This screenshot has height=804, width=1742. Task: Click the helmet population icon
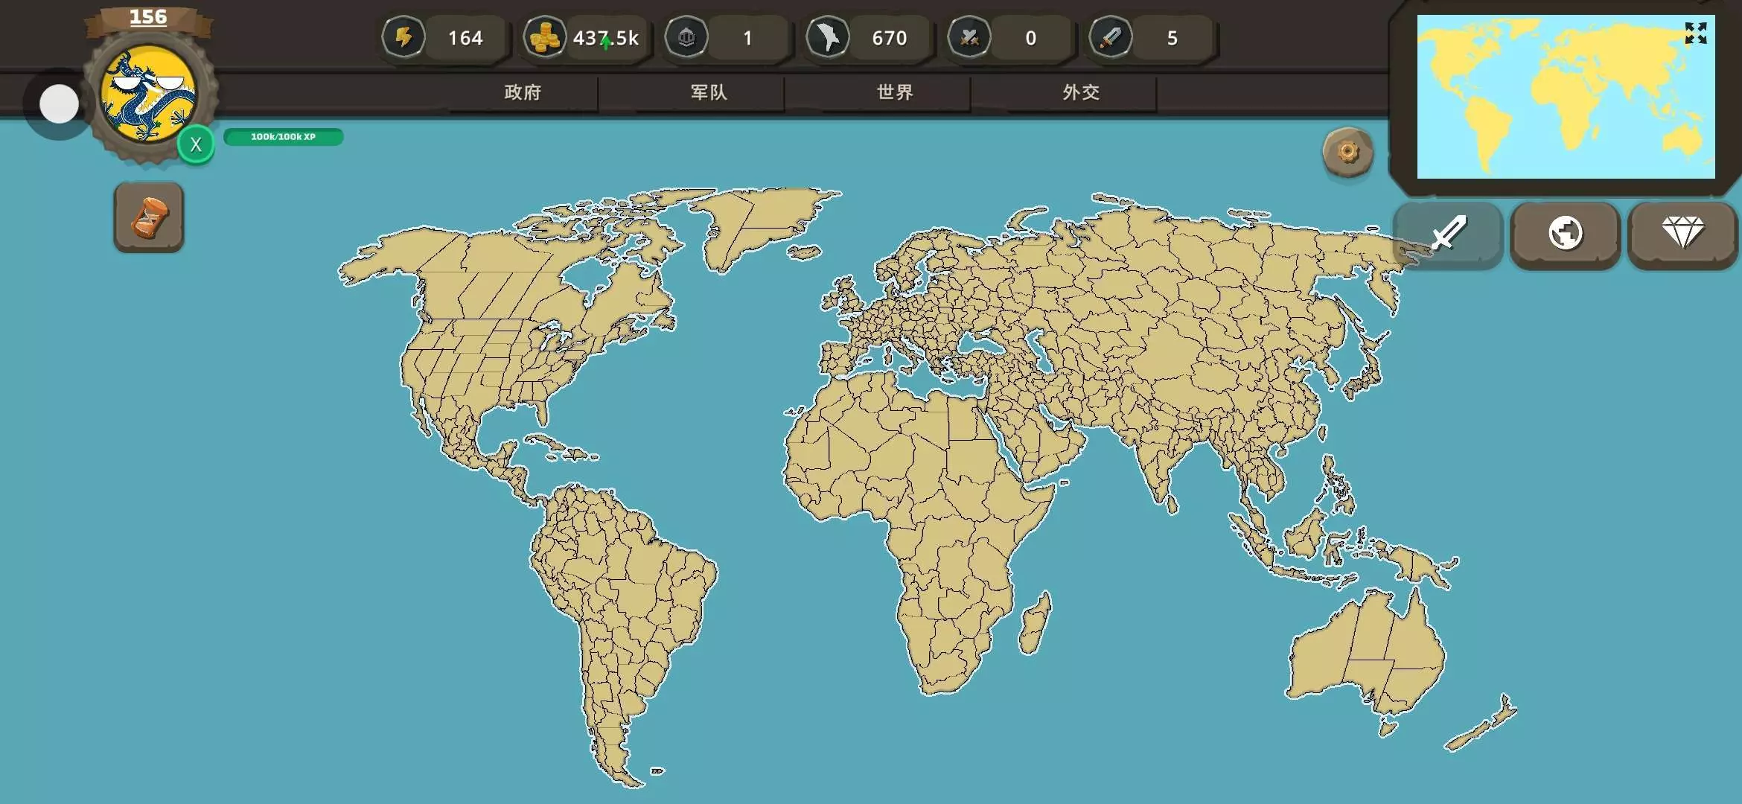click(x=686, y=37)
